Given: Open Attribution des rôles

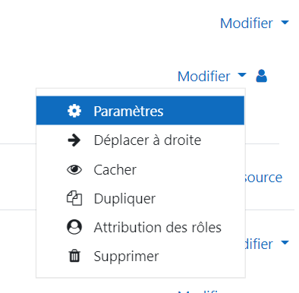Looking at the screenshot, I should click(140, 227).
